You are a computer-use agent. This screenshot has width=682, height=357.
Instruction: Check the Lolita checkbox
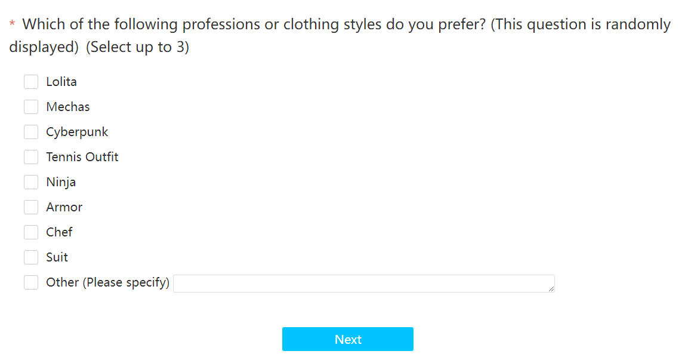click(x=31, y=82)
